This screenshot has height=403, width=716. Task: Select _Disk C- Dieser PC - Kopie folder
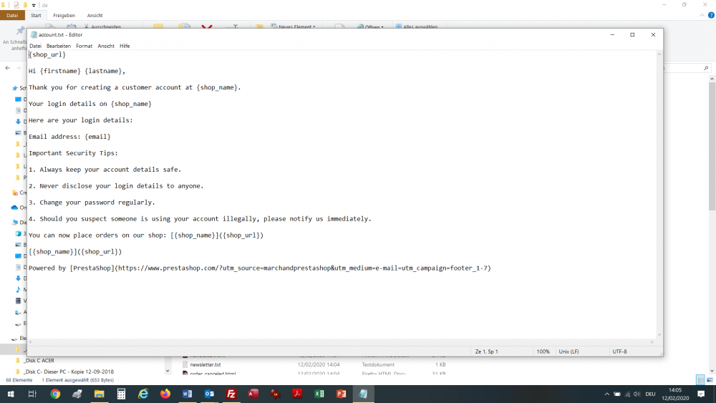(69, 372)
